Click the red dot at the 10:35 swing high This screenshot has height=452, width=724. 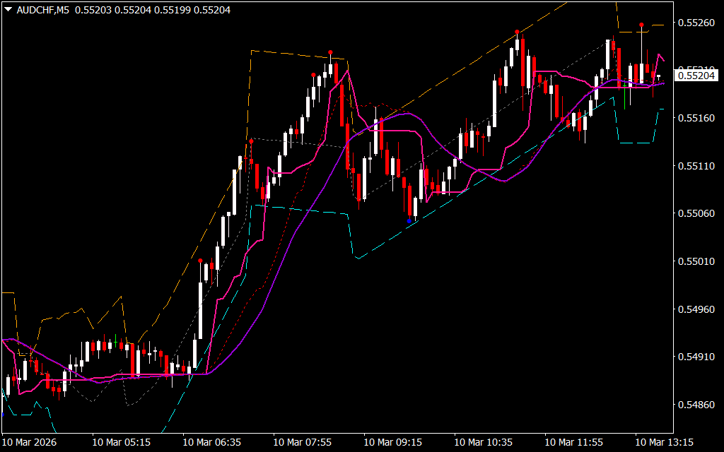coord(517,32)
